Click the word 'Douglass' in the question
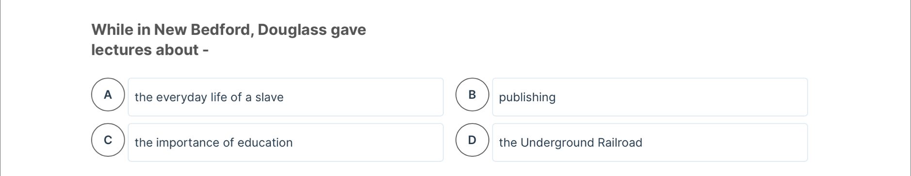Viewport: 911px width, 176px height. [292, 30]
